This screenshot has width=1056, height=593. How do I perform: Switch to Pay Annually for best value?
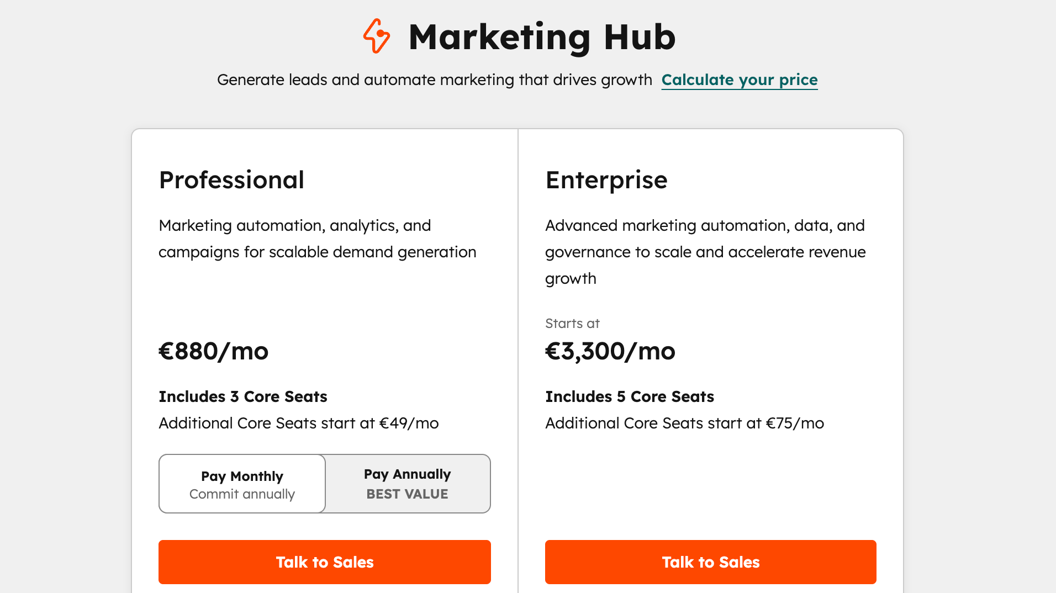[x=407, y=484]
